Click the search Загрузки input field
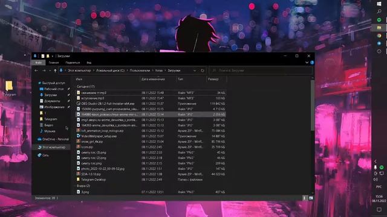The width and height of the screenshot is (387, 217). point(261,71)
